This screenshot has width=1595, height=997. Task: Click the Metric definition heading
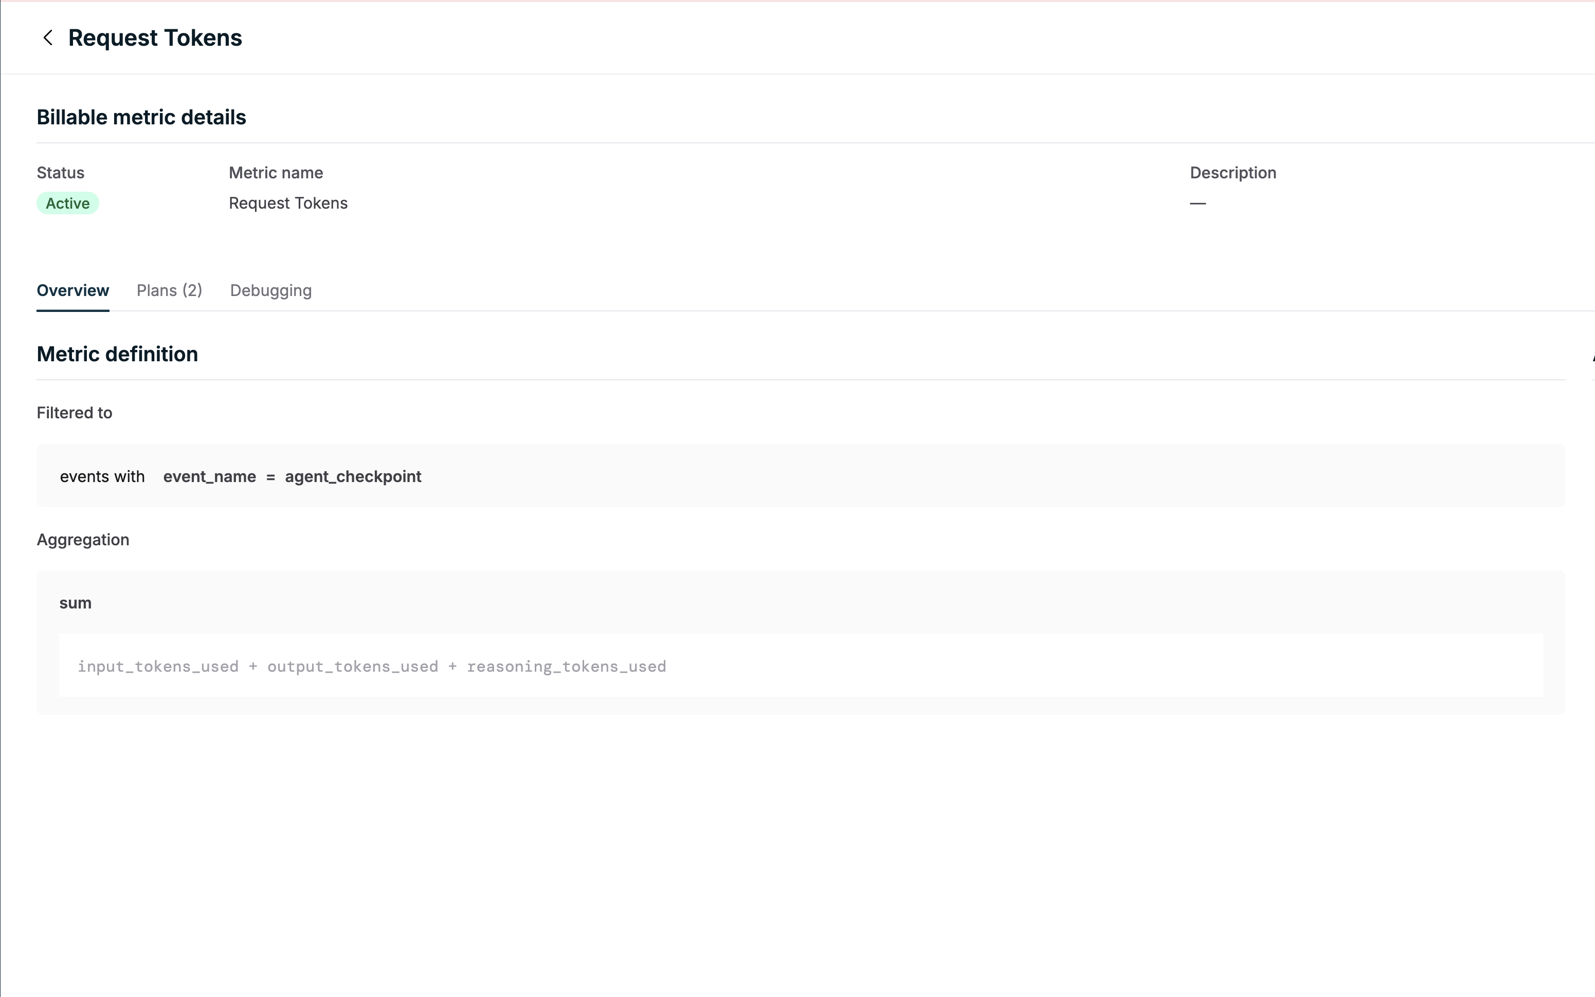click(x=117, y=354)
